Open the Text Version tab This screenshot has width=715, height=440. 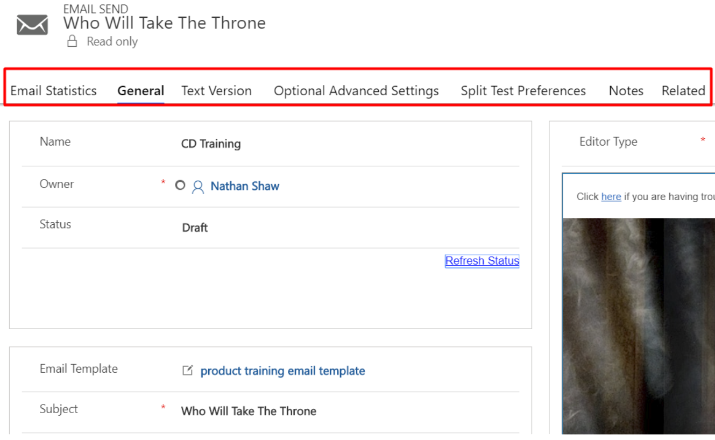[x=216, y=91]
